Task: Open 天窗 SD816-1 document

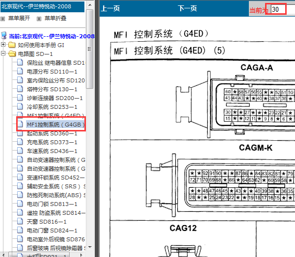Action: click(47, 222)
